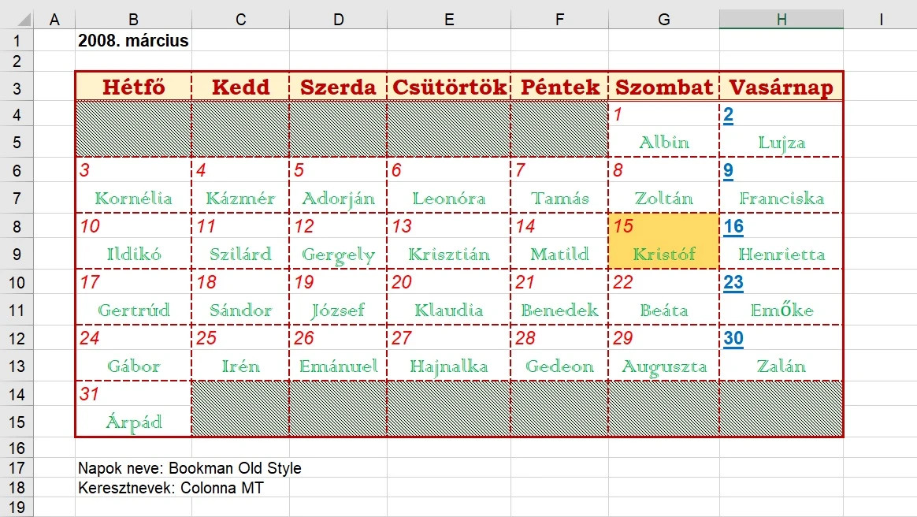Select the cell containing Árpád
917x517 pixels.
tap(133, 422)
